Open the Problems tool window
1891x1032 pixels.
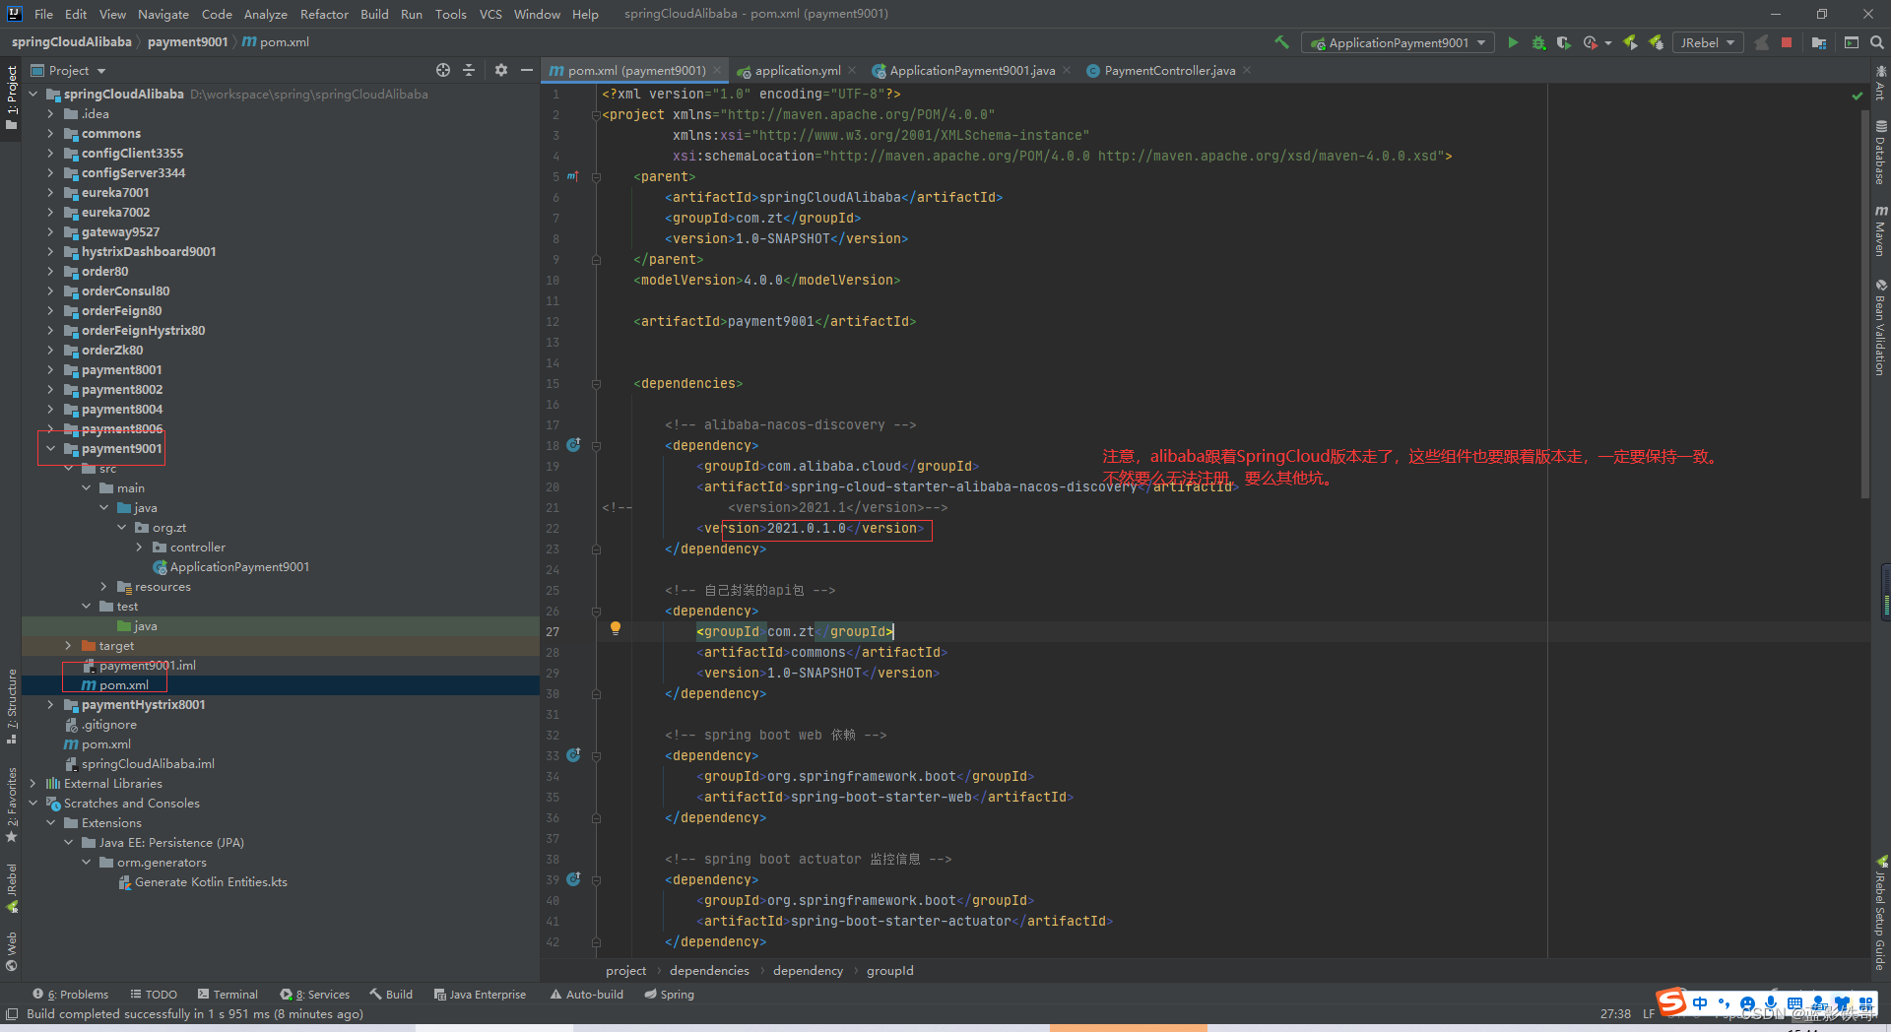(x=70, y=995)
